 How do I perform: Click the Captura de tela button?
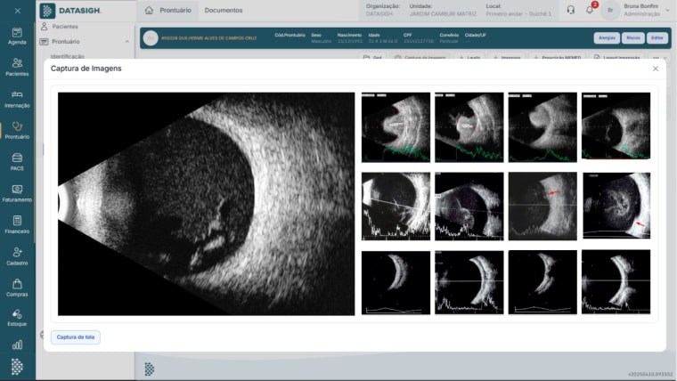[x=76, y=337]
